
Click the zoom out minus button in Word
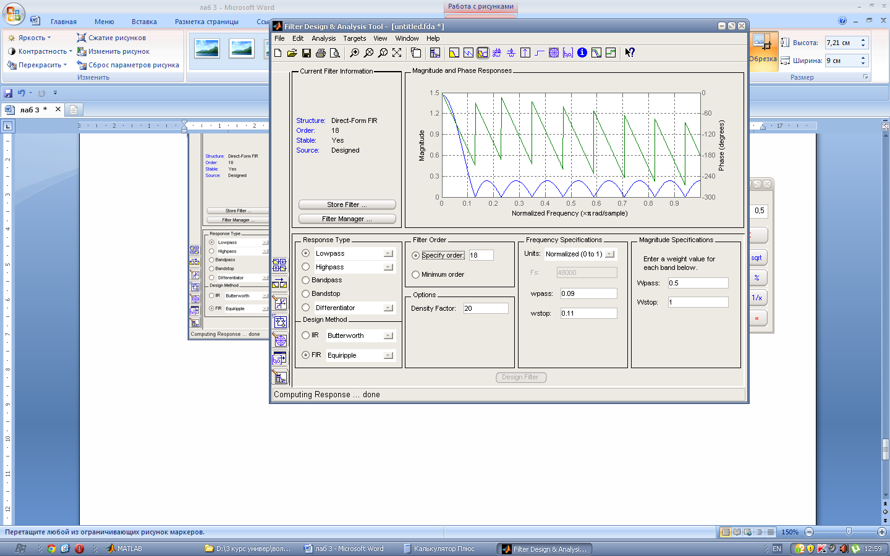809,532
